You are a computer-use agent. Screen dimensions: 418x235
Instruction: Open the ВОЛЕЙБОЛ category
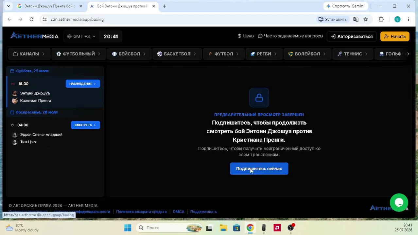tap(307, 54)
